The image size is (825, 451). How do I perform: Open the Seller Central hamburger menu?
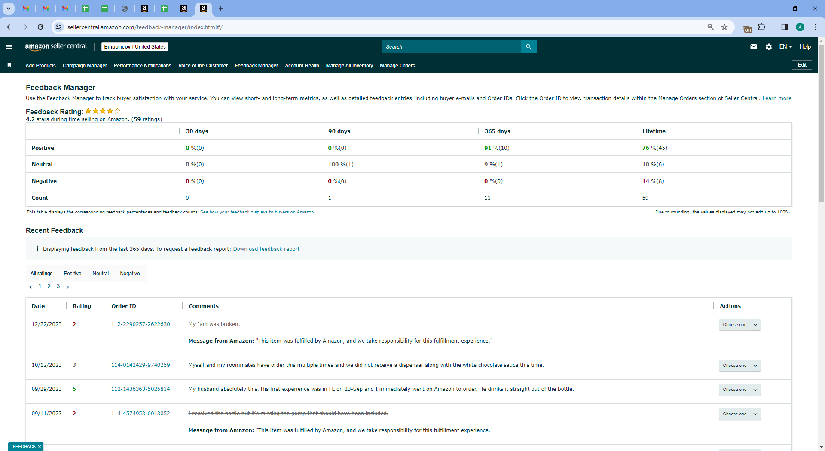(x=9, y=47)
